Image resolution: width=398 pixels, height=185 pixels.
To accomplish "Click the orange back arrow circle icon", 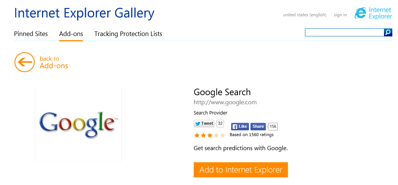I will 24,62.
